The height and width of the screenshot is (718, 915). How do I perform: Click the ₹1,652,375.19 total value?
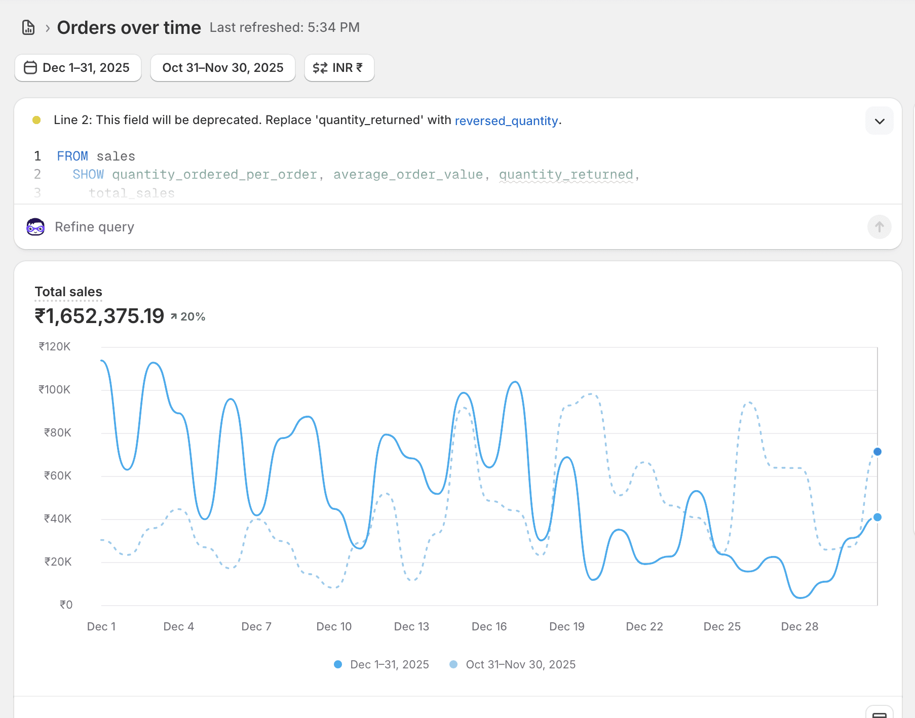click(99, 316)
